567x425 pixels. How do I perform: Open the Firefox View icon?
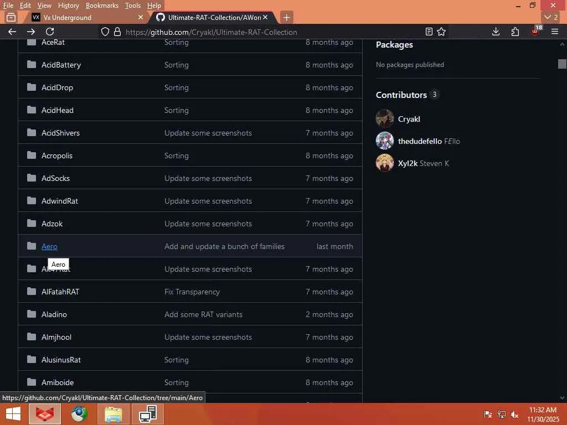11,17
